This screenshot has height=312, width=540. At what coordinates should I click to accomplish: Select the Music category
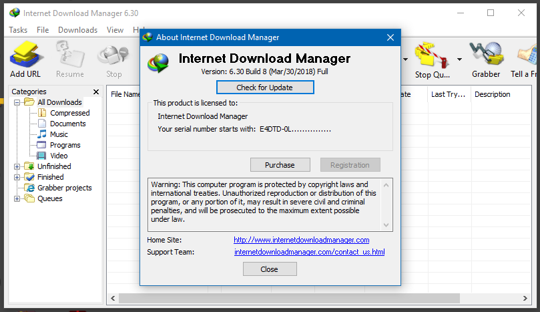click(59, 134)
